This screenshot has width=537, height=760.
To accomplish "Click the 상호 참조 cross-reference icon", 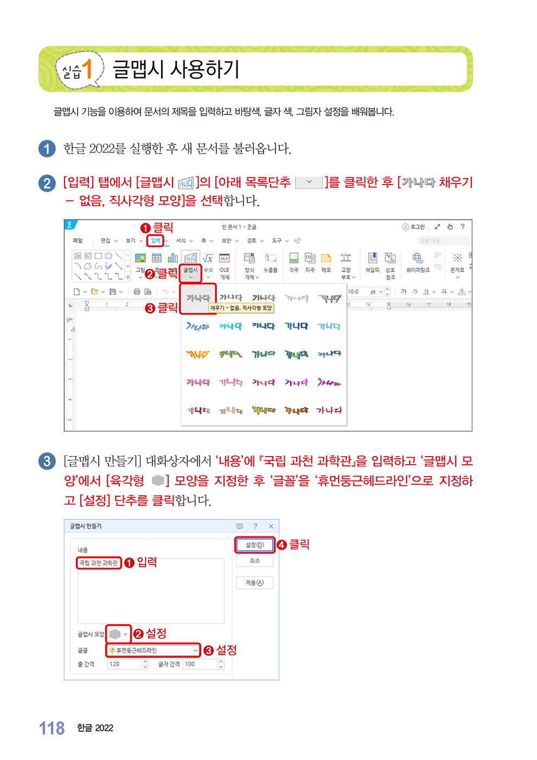I will tap(390, 258).
